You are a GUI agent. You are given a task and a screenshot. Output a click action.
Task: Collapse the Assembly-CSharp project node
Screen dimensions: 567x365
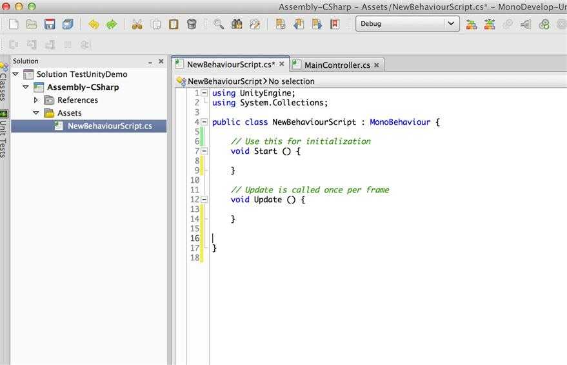[x=26, y=87]
